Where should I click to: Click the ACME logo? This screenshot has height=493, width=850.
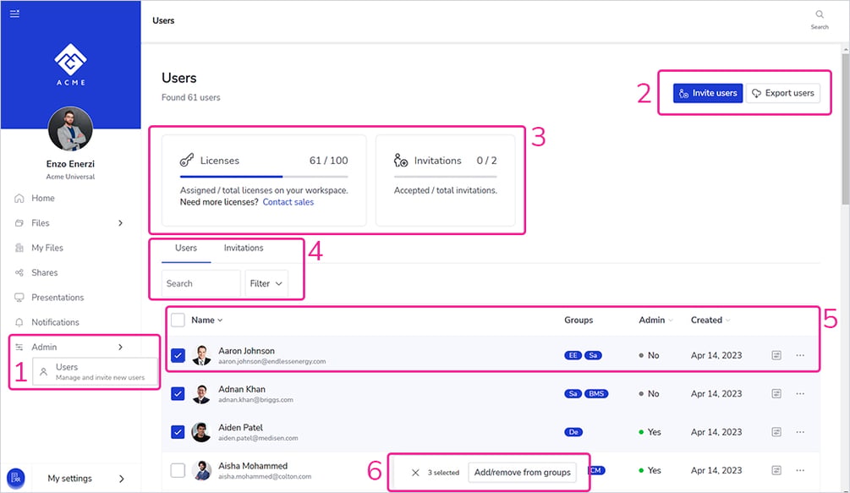pos(70,64)
